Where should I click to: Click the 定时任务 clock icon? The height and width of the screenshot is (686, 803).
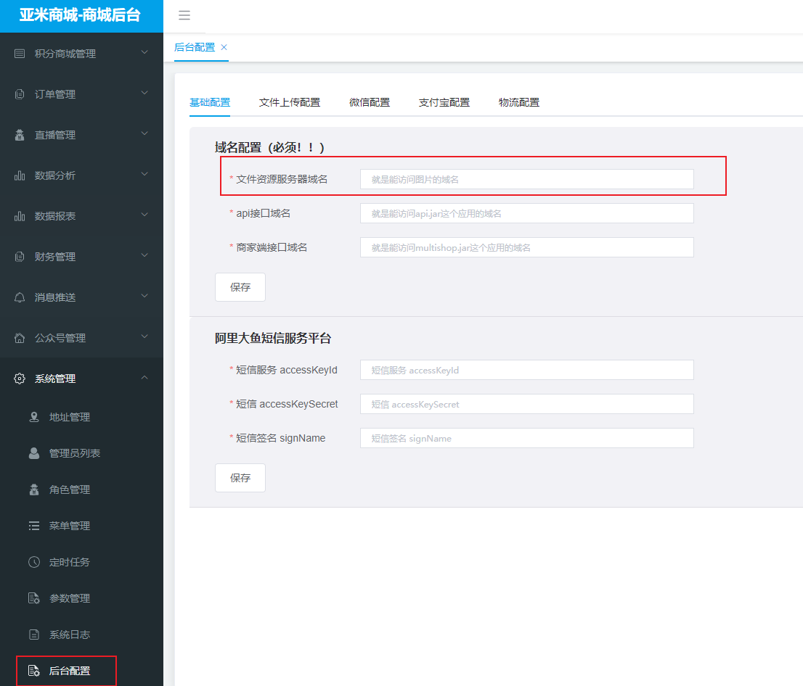(x=34, y=562)
